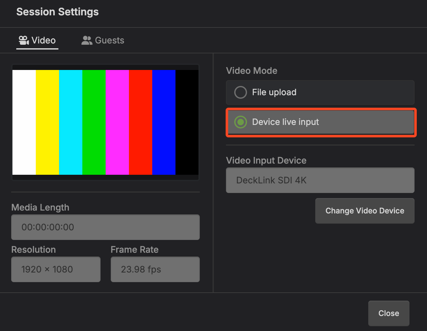This screenshot has width=427, height=331.
Task: Pick the red bar in the test pattern
Action: 140,122
